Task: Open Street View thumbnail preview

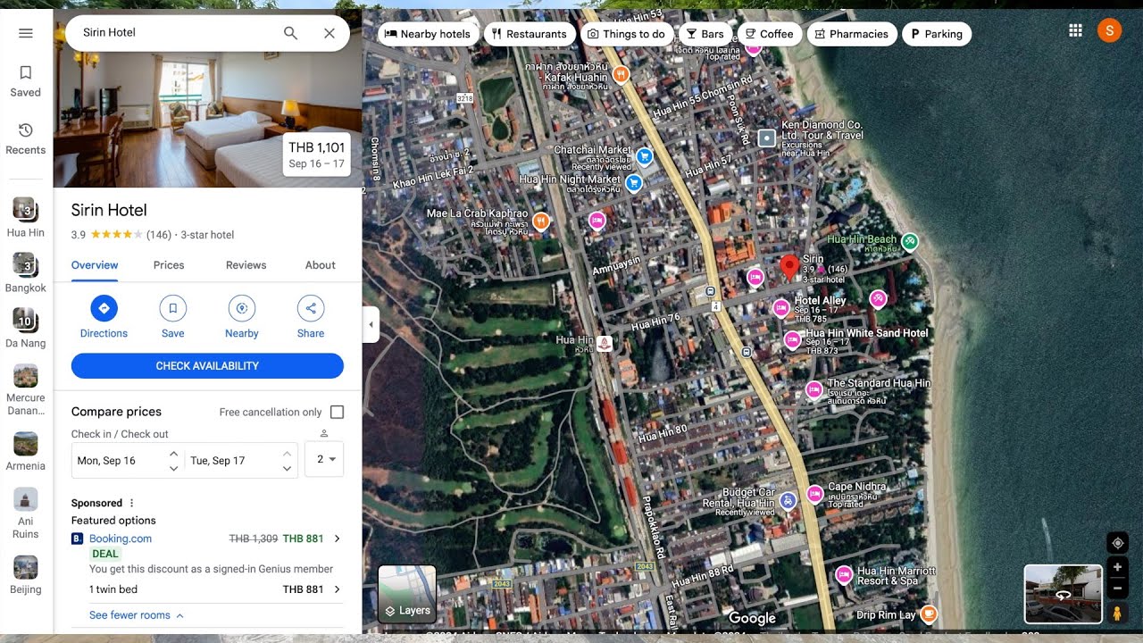Action: pyautogui.click(x=1063, y=594)
